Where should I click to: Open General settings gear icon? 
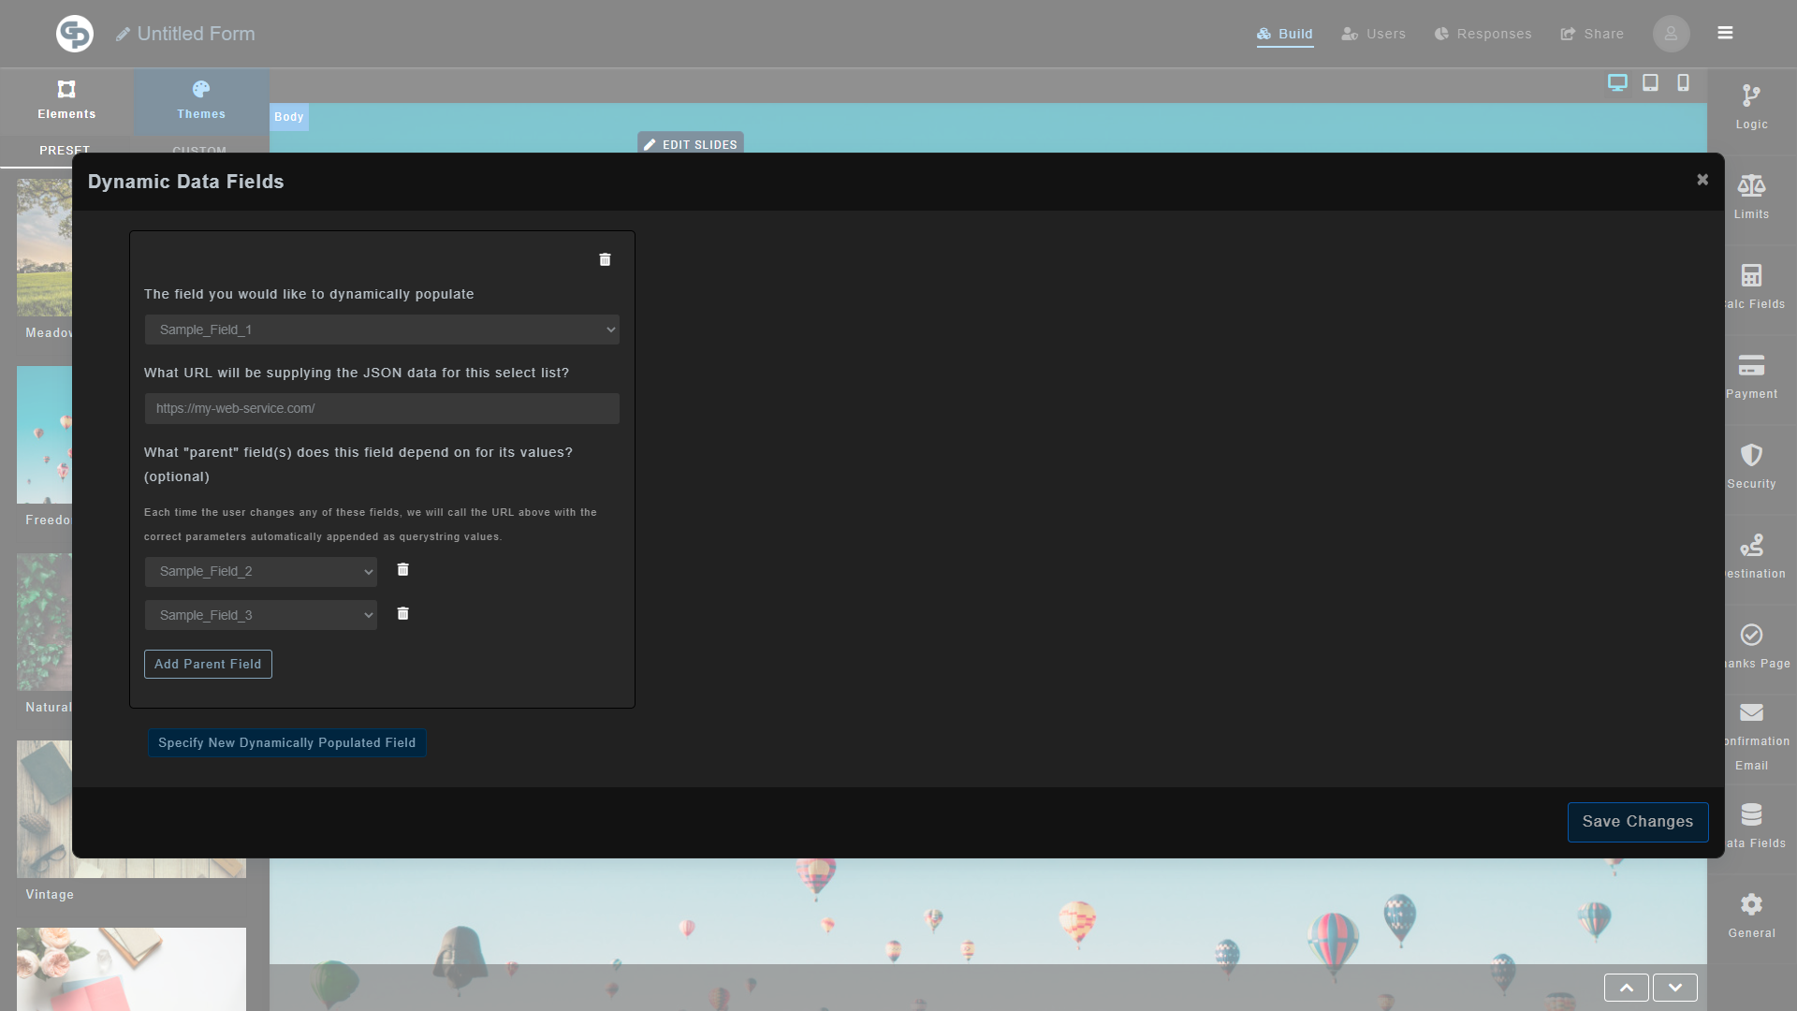[1751, 904]
